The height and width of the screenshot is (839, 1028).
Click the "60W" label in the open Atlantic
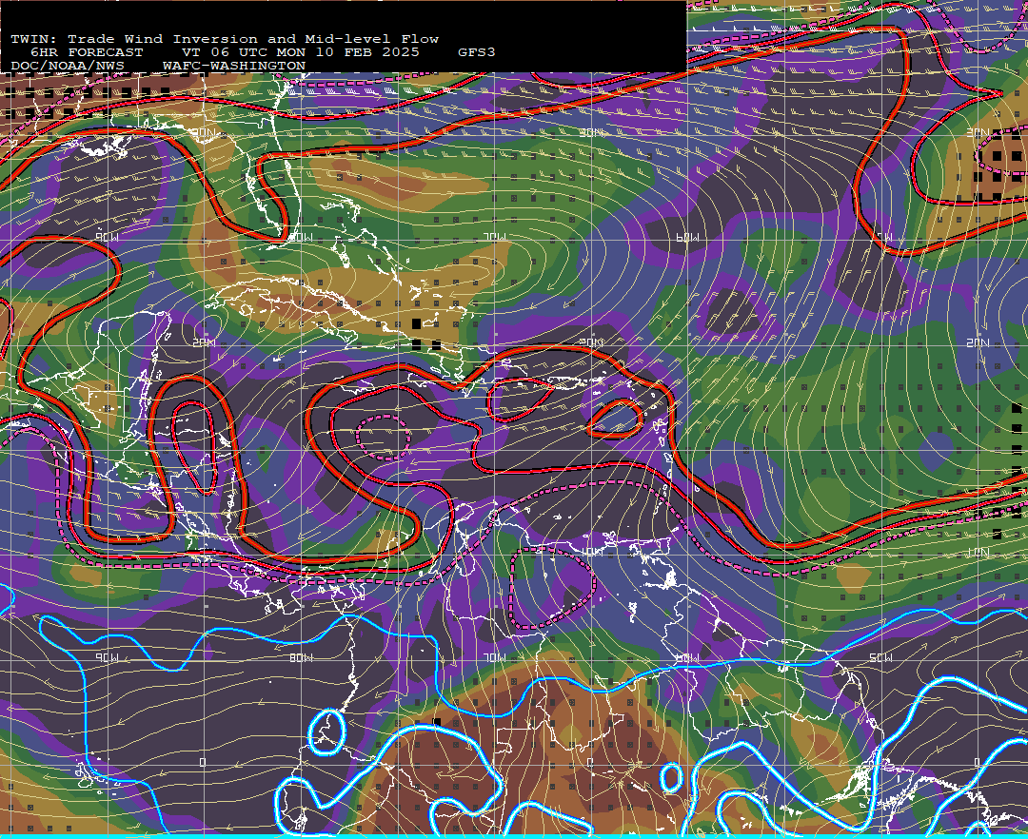pos(688,237)
